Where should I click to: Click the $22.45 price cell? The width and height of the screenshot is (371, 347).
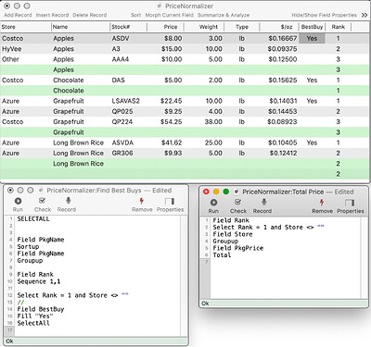tap(171, 101)
